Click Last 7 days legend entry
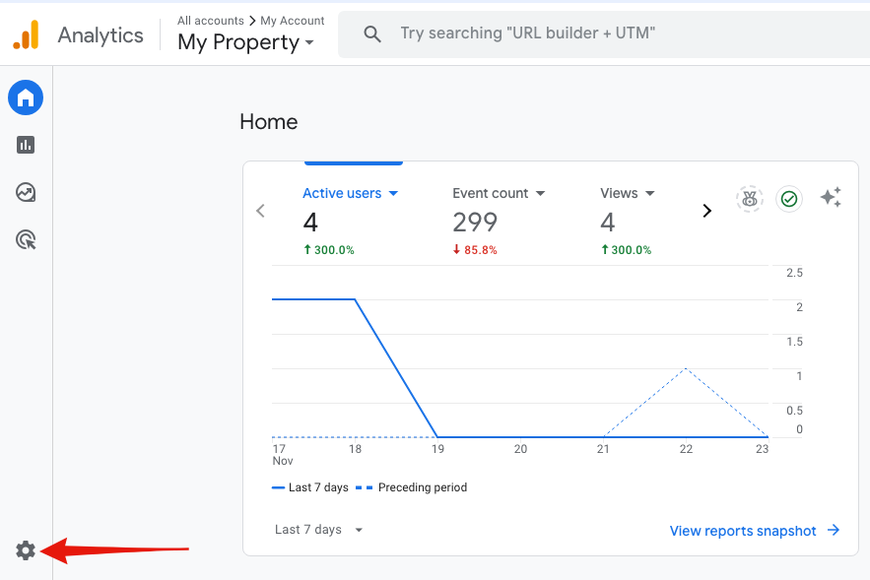 [x=310, y=487]
